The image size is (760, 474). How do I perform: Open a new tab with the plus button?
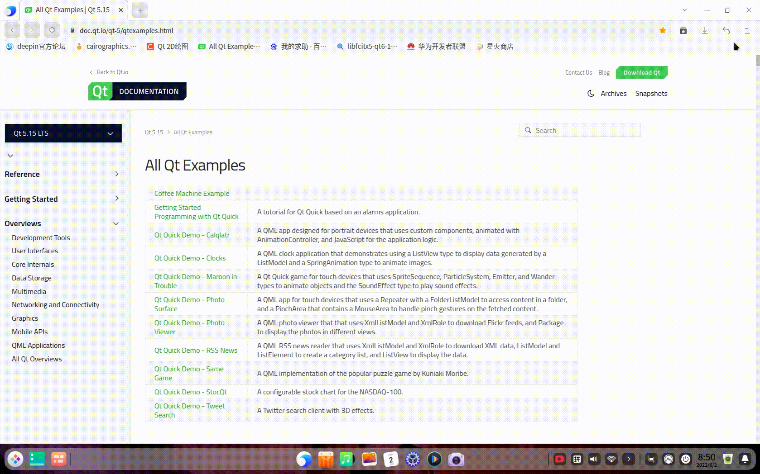(x=140, y=10)
